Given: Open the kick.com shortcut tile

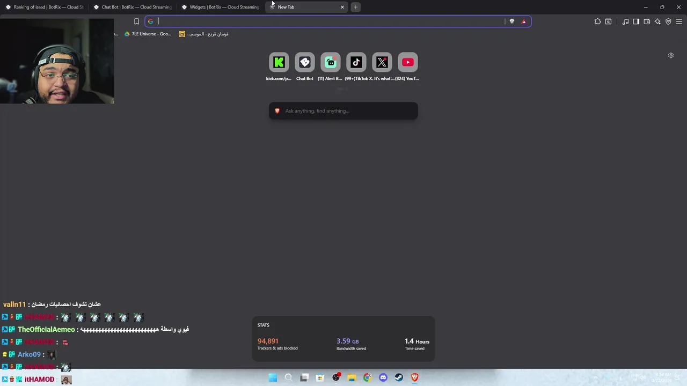Looking at the screenshot, I should [279, 62].
